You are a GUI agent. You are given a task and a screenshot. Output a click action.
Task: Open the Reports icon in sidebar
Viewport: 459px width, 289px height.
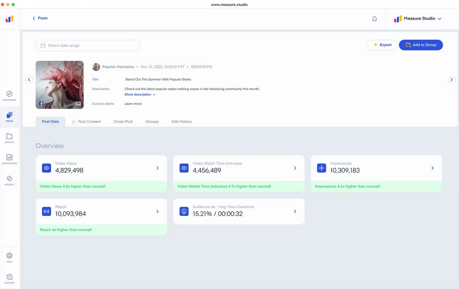pos(10,178)
